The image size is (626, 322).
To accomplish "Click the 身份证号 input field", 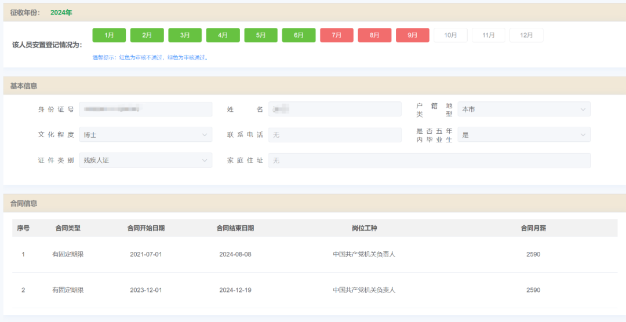I will [145, 109].
